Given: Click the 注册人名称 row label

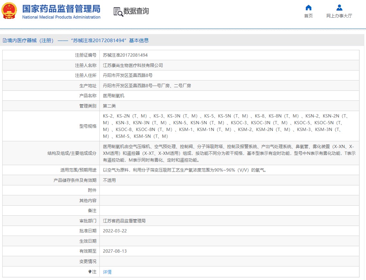Looking at the screenshot, I should point(86,65).
